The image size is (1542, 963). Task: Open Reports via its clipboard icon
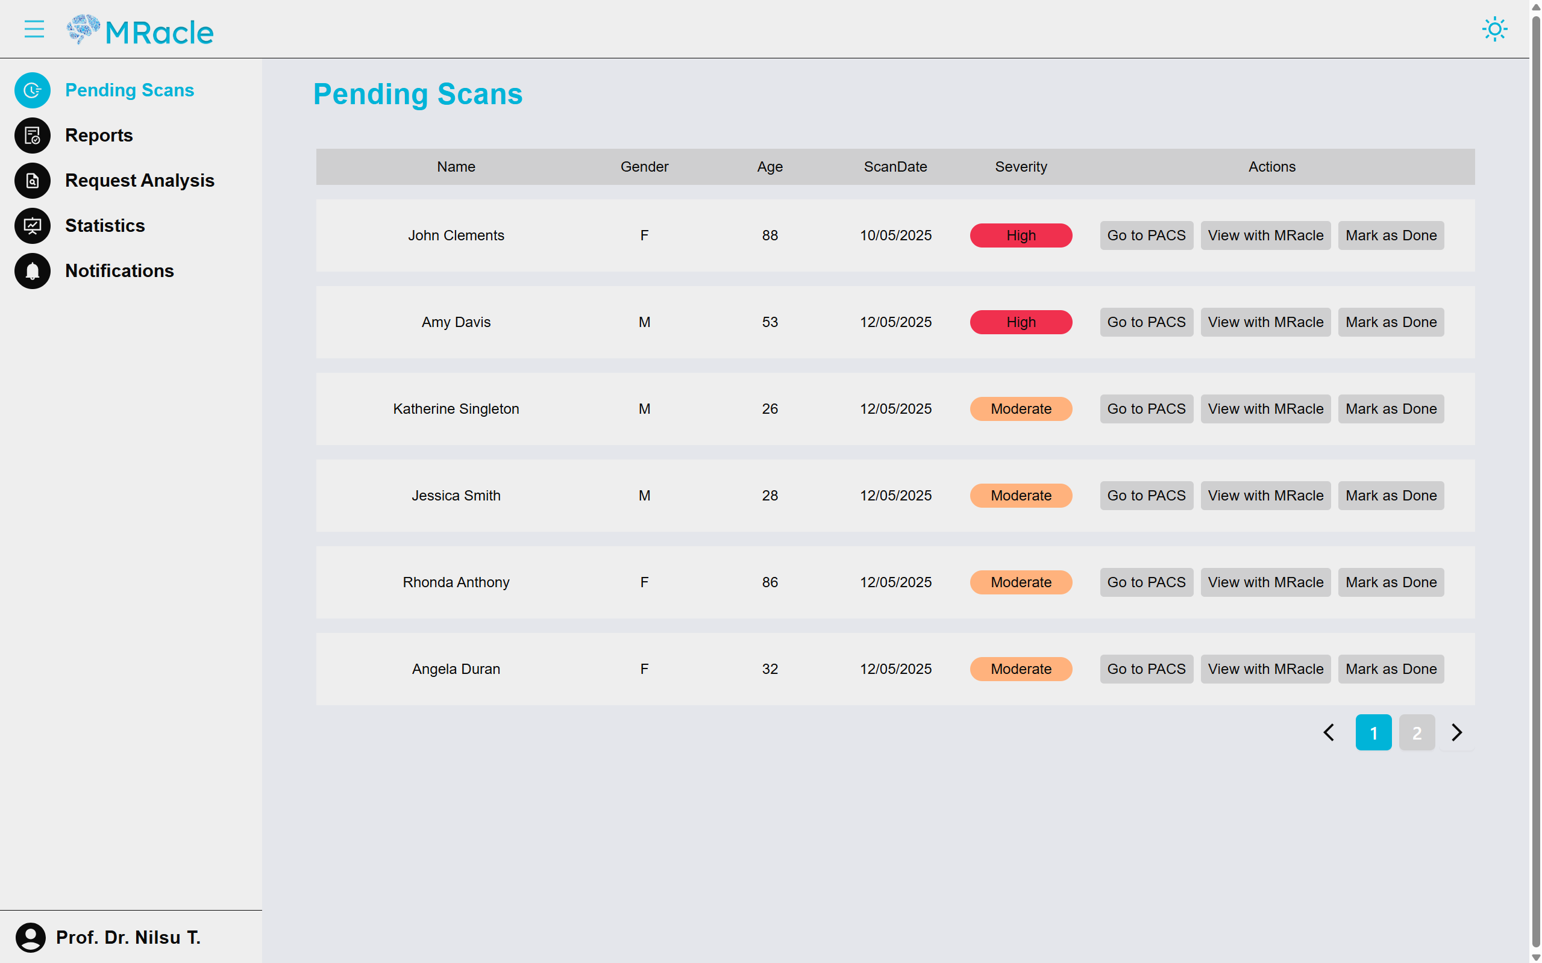click(x=32, y=135)
